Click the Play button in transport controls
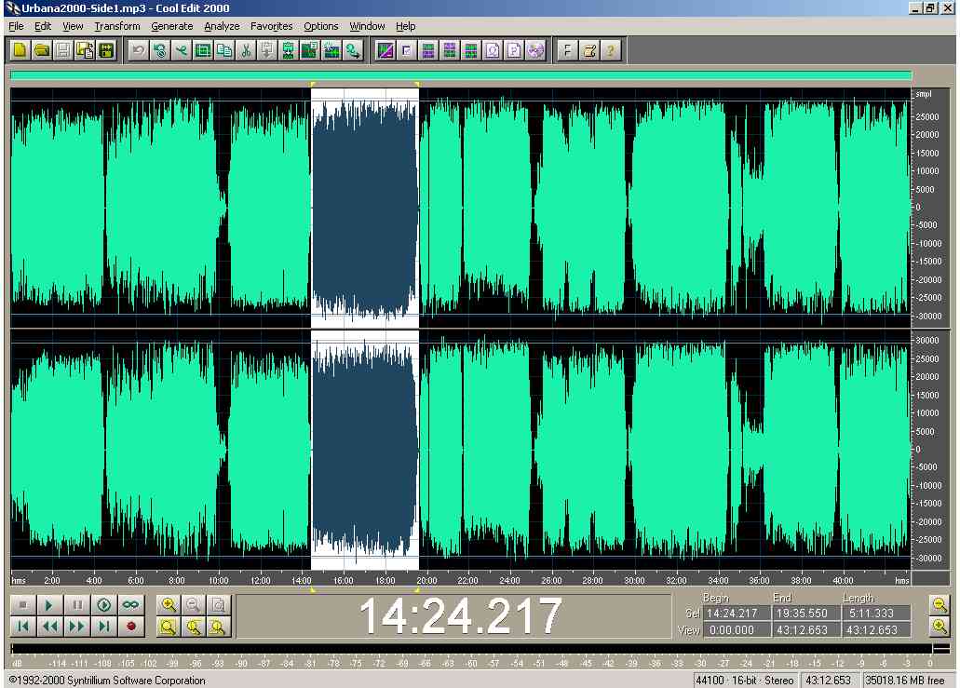Screen dimensions: 960x688 click(x=49, y=605)
